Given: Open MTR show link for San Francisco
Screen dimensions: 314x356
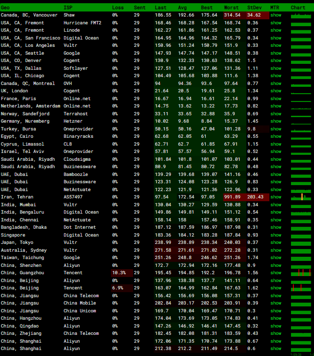Looking at the screenshot, I should click(x=276, y=38).
